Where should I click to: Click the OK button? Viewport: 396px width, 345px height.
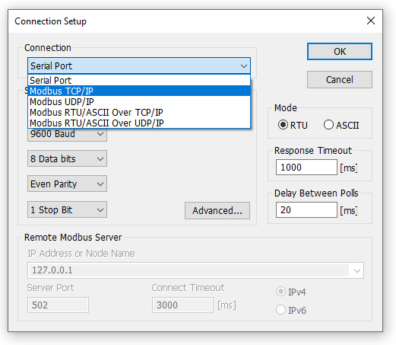[340, 52]
